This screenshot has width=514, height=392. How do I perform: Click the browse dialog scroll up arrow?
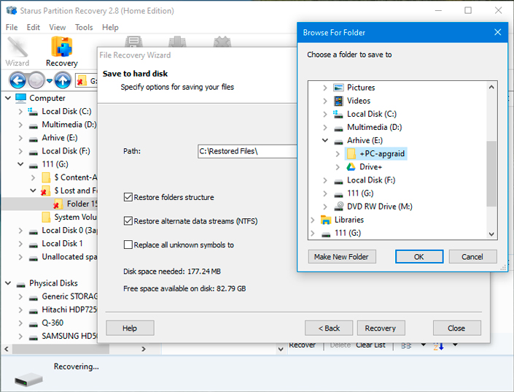point(491,88)
